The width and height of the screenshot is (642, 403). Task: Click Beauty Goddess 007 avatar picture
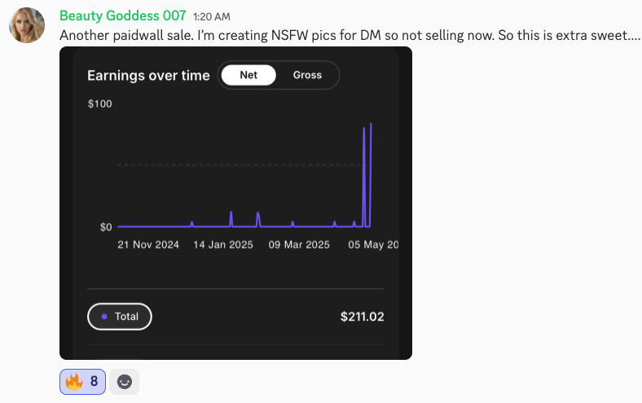pyautogui.click(x=27, y=25)
